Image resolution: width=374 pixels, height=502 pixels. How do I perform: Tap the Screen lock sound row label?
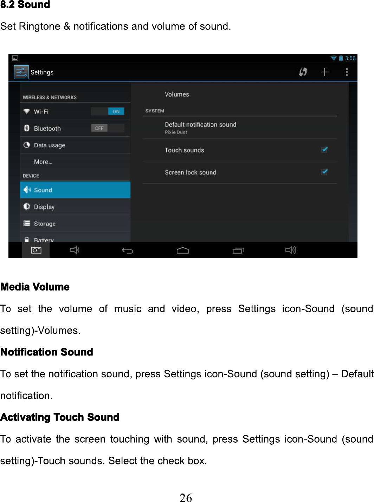[191, 172]
